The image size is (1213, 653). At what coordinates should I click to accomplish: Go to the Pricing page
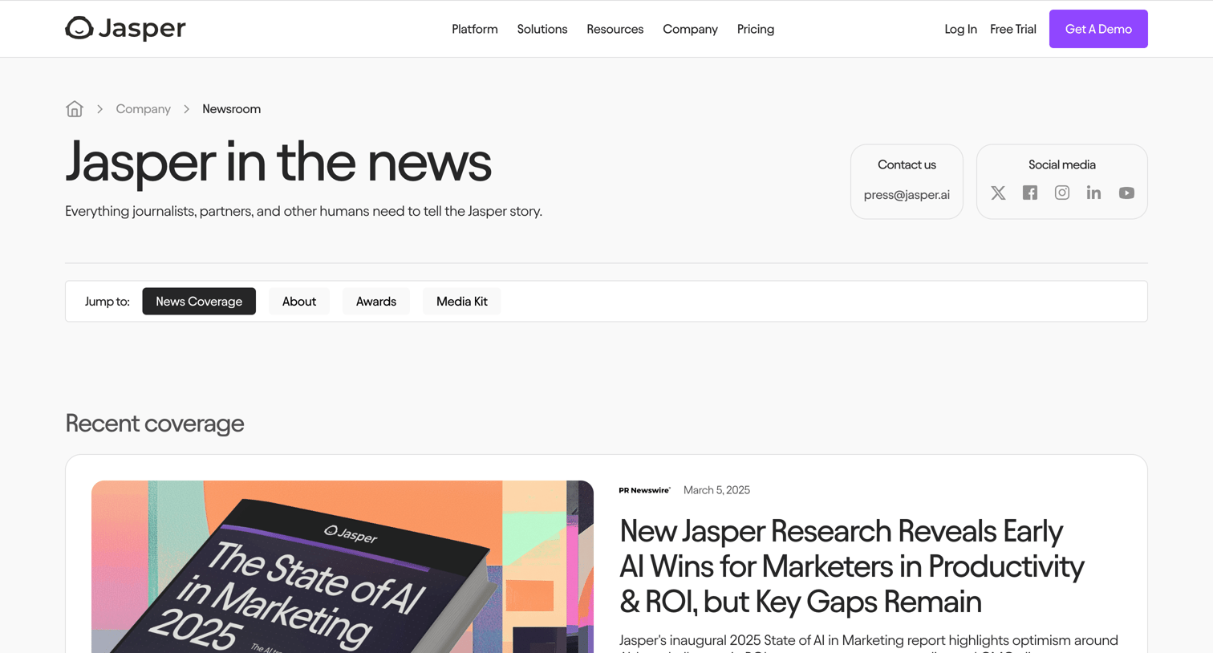[x=756, y=29]
